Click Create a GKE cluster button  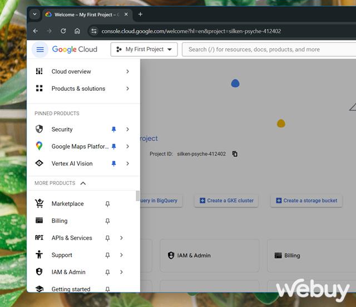pos(226,201)
